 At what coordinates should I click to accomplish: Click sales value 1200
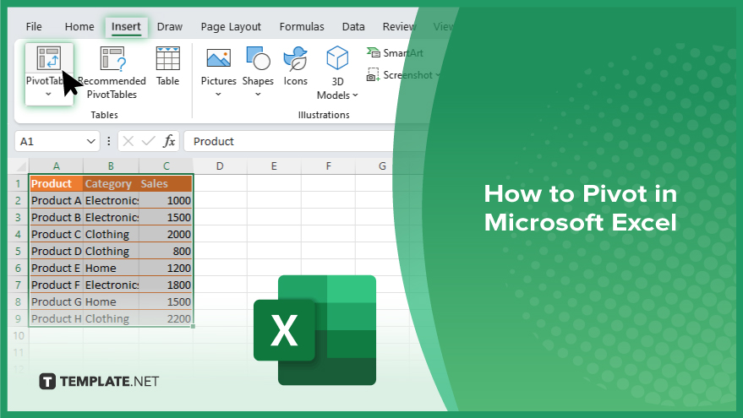(166, 268)
